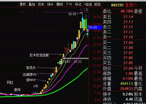Select the 买四 price 27.06
The image size is (146, 104).
pyautogui.click(x=128, y=58)
